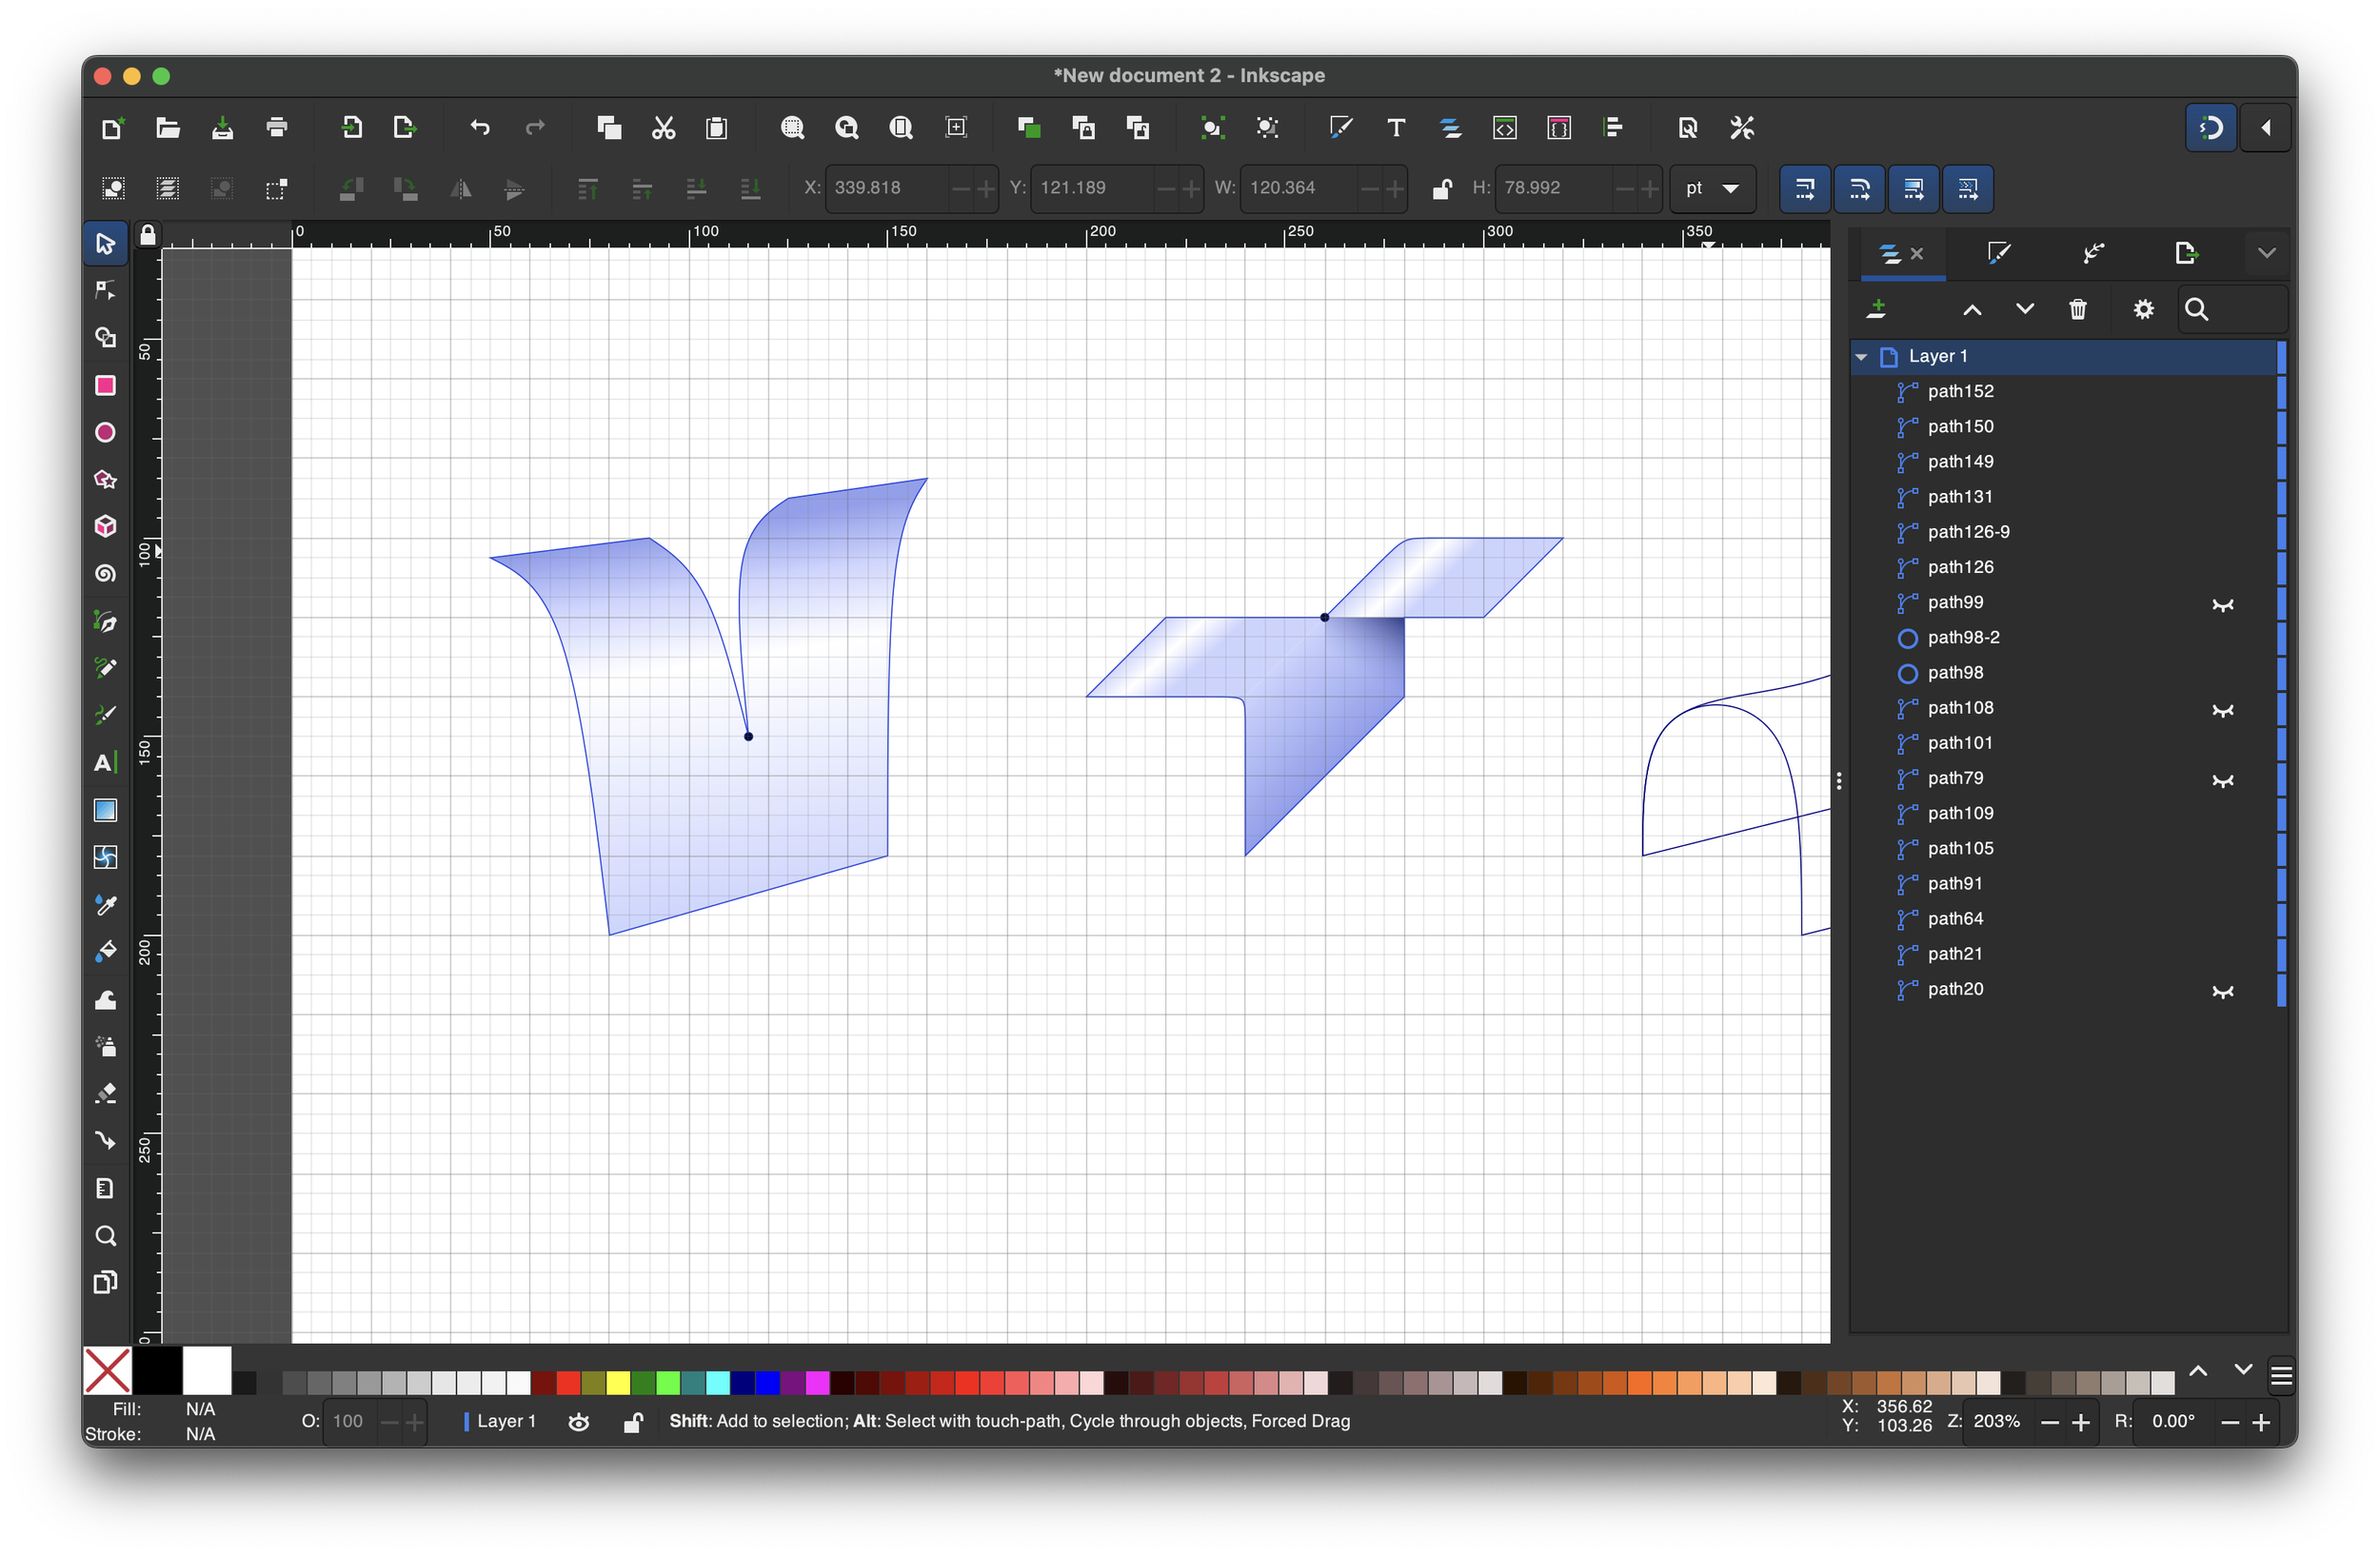Click the Open XML editor icon
This screenshot has width=2380, height=1556.
(x=1504, y=128)
